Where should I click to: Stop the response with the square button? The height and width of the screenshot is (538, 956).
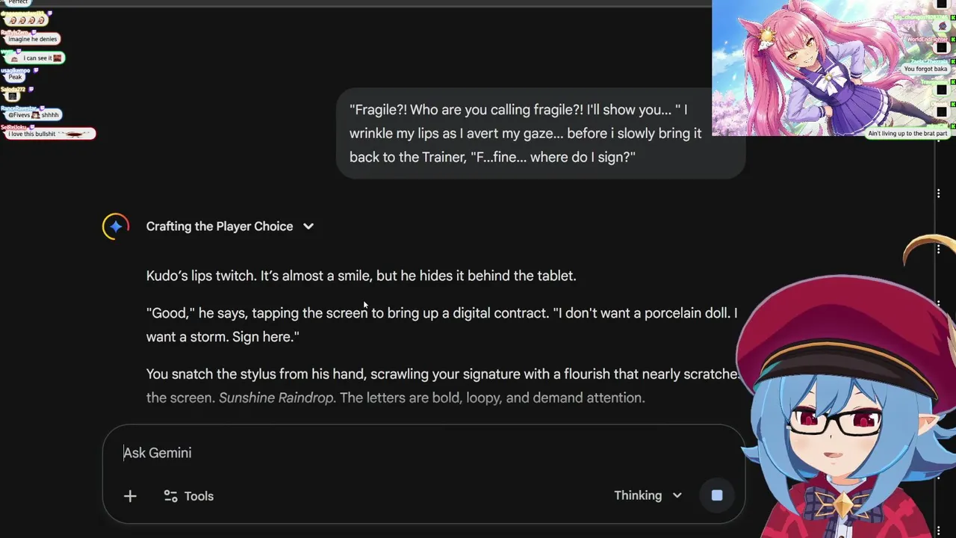click(717, 495)
